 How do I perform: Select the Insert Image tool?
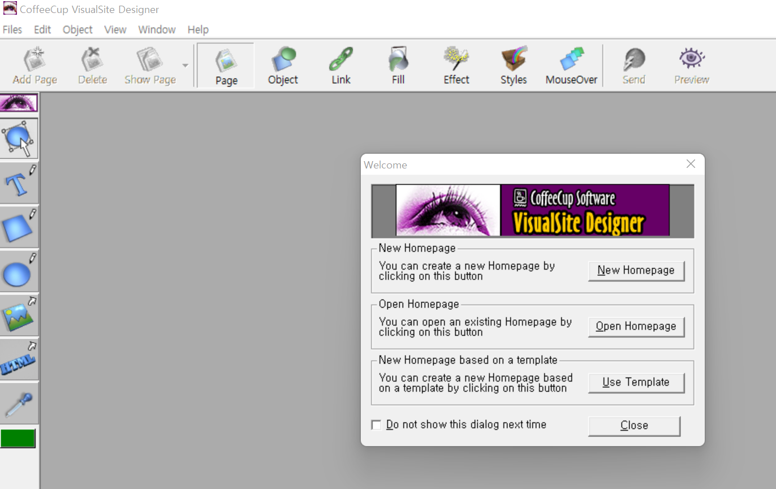[x=19, y=315]
